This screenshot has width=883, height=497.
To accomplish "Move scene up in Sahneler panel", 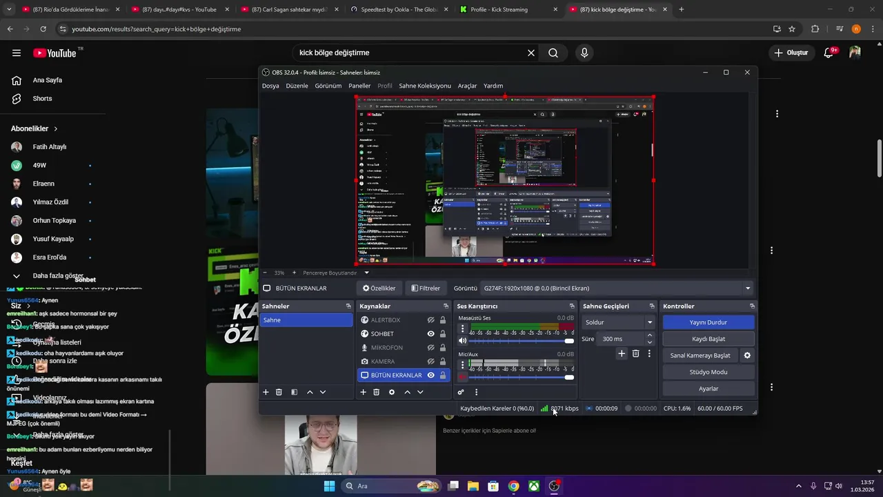I will click(310, 392).
